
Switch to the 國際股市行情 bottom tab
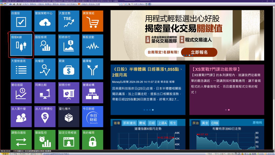pyautogui.click(x=37, y=154)
